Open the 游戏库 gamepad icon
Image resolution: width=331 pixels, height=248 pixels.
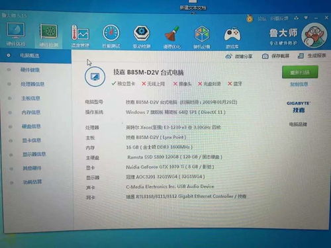tap(232, 37)
